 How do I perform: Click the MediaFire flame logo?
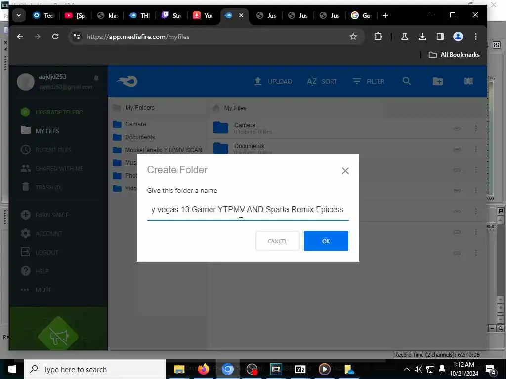coord(127,81)
